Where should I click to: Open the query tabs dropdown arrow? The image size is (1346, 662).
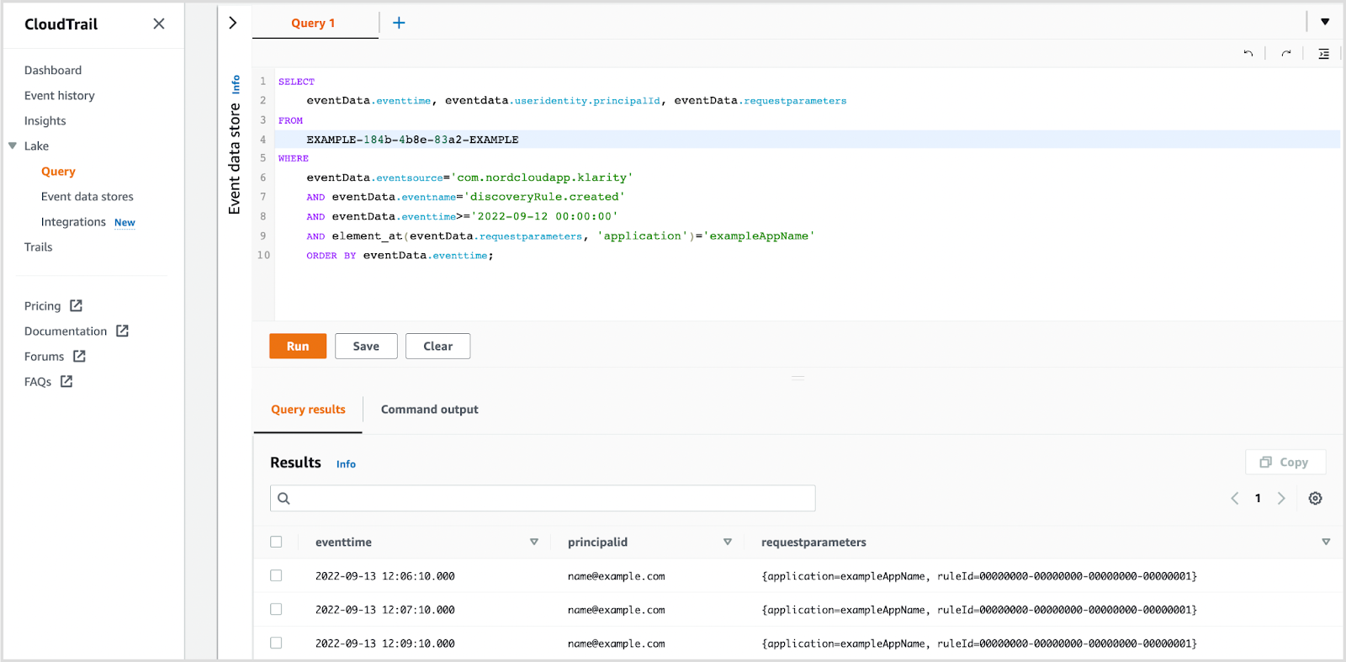tap(1325, 22)
